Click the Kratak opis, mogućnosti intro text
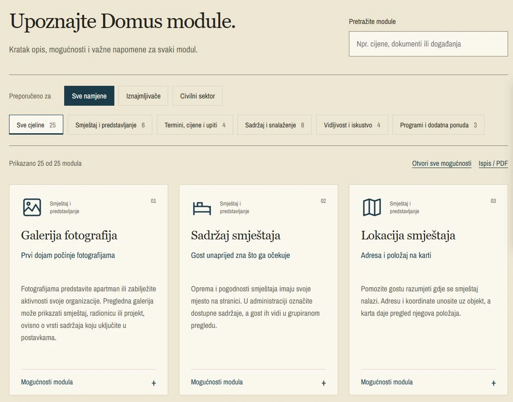Image resolution: width=513 pixels, height=402 pixels. pyautogui.click(x=104, y=50)
